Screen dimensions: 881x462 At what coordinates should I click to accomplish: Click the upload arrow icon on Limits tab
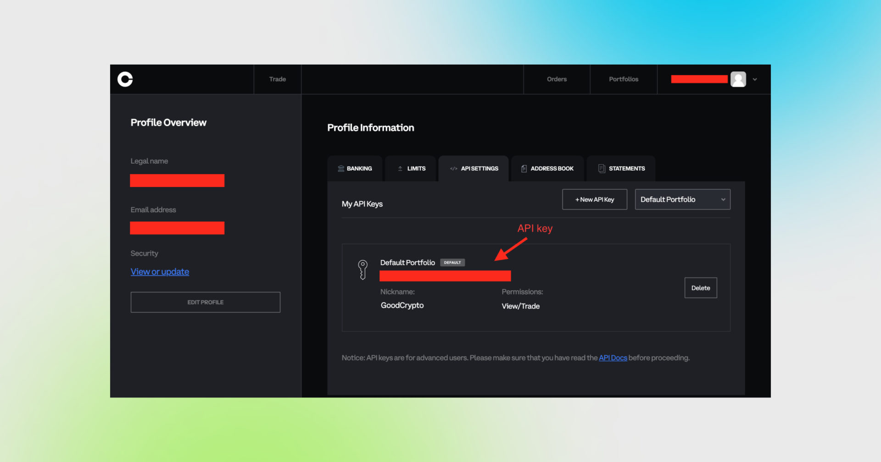[400, 169]
